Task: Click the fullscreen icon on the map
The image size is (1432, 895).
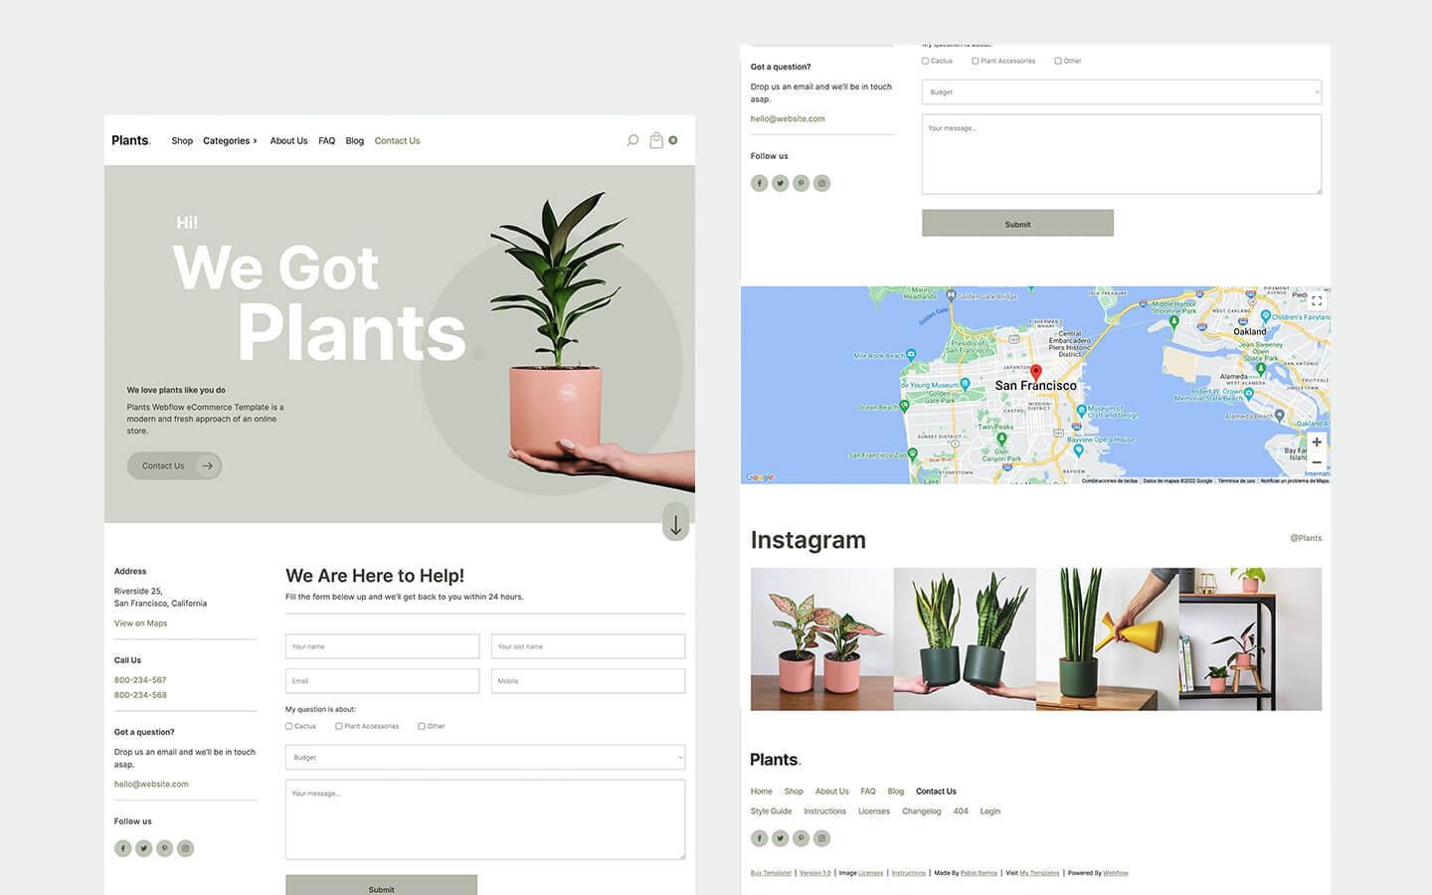Action: point(1316,300)
